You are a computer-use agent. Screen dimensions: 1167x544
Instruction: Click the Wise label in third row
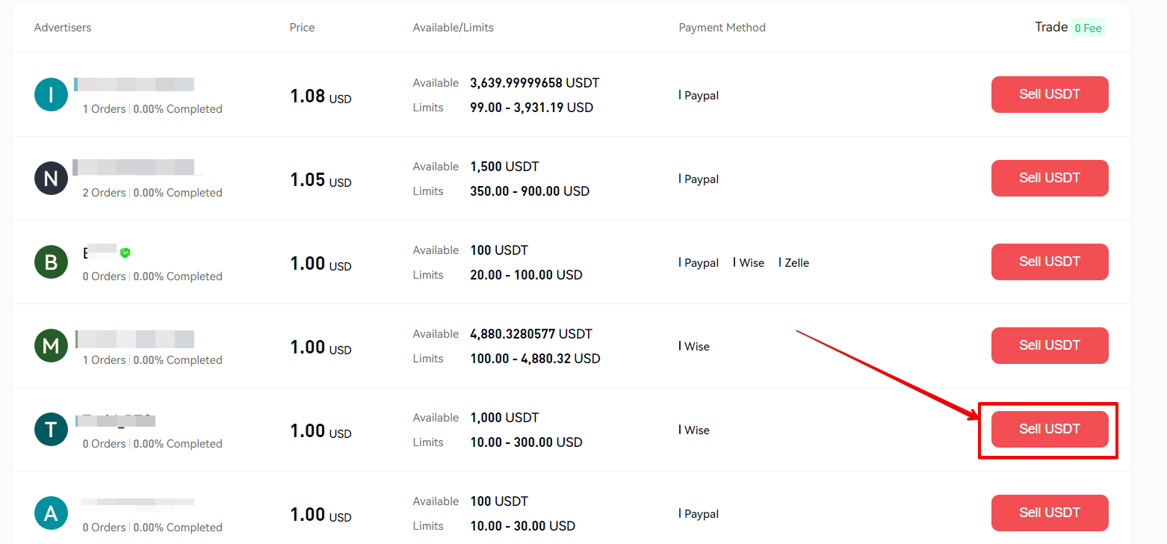tap(752, 263)
